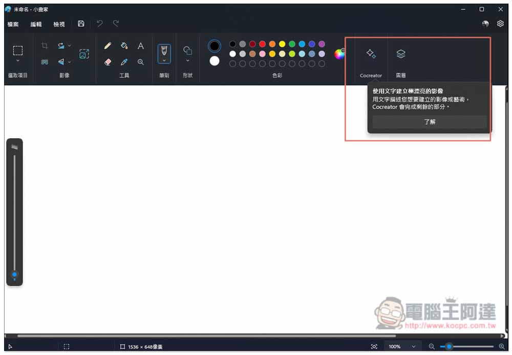Expand the brush type dropdown chevron
This screenshot has height=355, width=512.
(164, 60)
